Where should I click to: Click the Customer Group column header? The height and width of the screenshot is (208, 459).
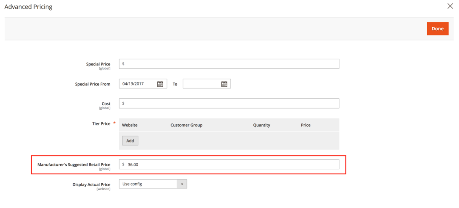(186, 125)
